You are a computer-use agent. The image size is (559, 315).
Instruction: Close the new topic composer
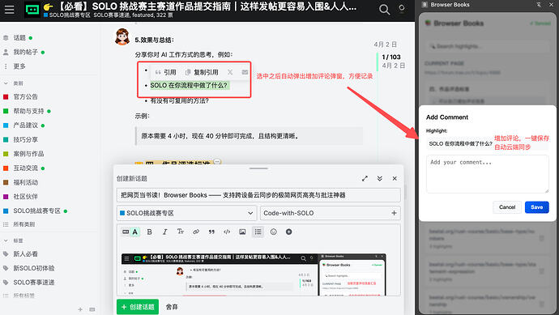point(395,178)
